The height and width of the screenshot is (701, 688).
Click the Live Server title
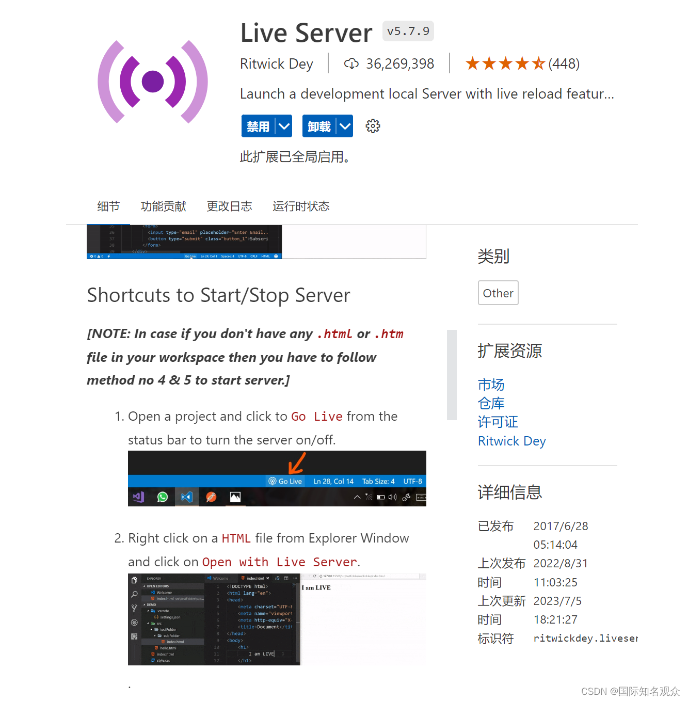tap(306, 33)
